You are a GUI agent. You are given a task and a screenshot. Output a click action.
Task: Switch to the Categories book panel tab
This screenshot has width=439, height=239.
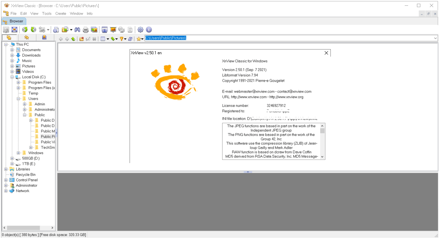pyautogui.click(x=44, y=38)
